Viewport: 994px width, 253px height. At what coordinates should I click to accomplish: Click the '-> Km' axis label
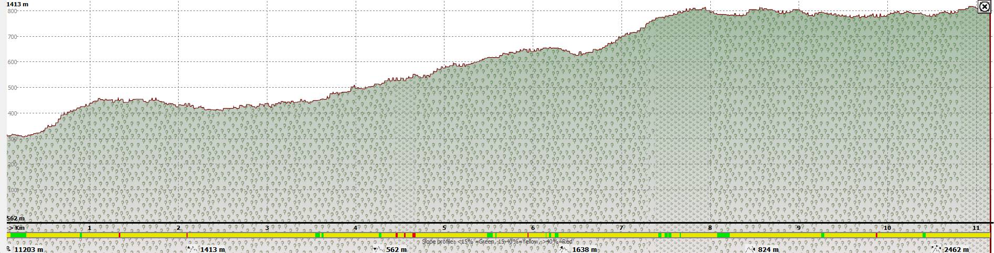click(x=16, y=228)
